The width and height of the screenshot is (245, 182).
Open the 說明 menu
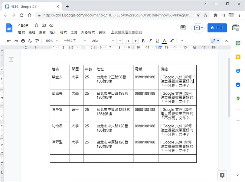tap(102, 32)
